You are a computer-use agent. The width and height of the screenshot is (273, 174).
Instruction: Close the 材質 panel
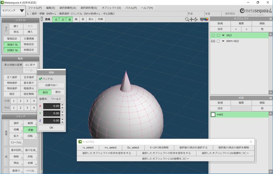pos(271,98)
